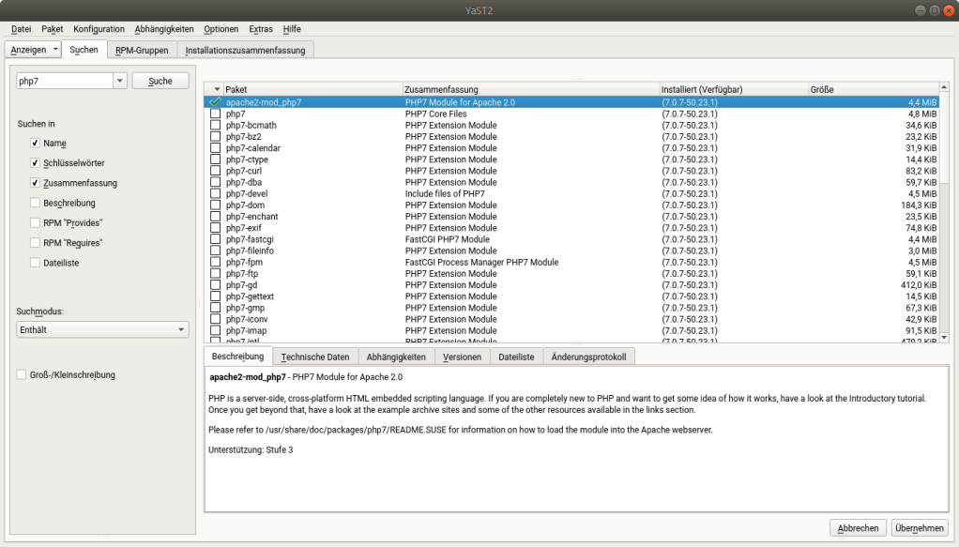The image size is (959, 547).
Task: Select the php7-gd package row
Action: coord(571,285)
